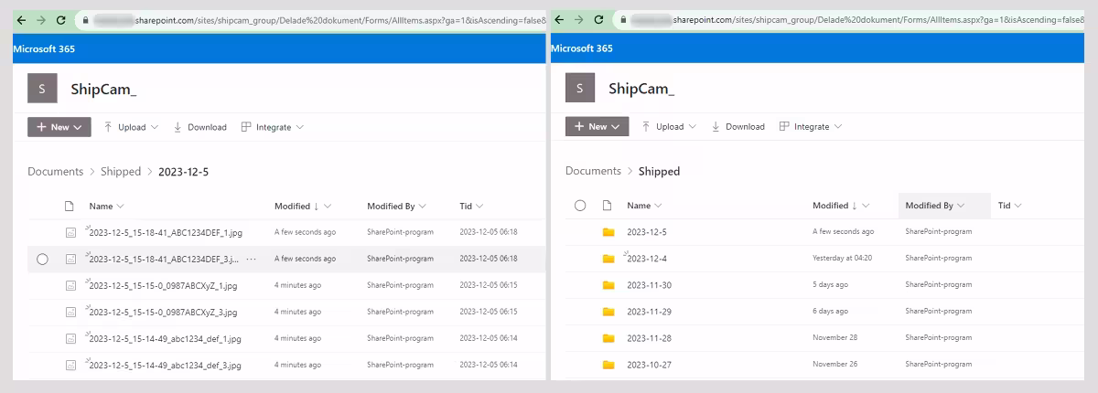Click image icon of abc1234_def_3.jpg row
1098x393 pixels.
[70, 365]
